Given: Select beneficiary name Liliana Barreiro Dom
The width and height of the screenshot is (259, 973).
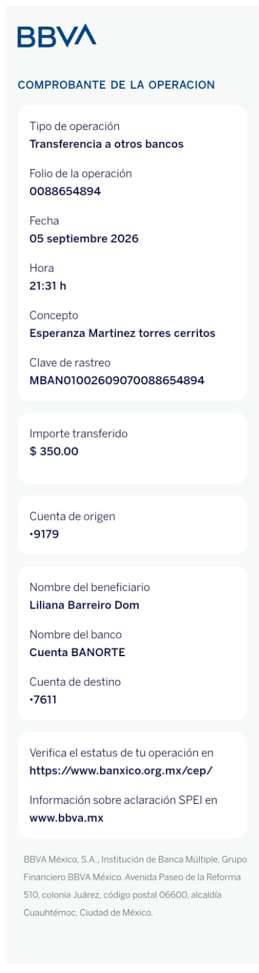Looking at the screenshot, I should (84, 605).
